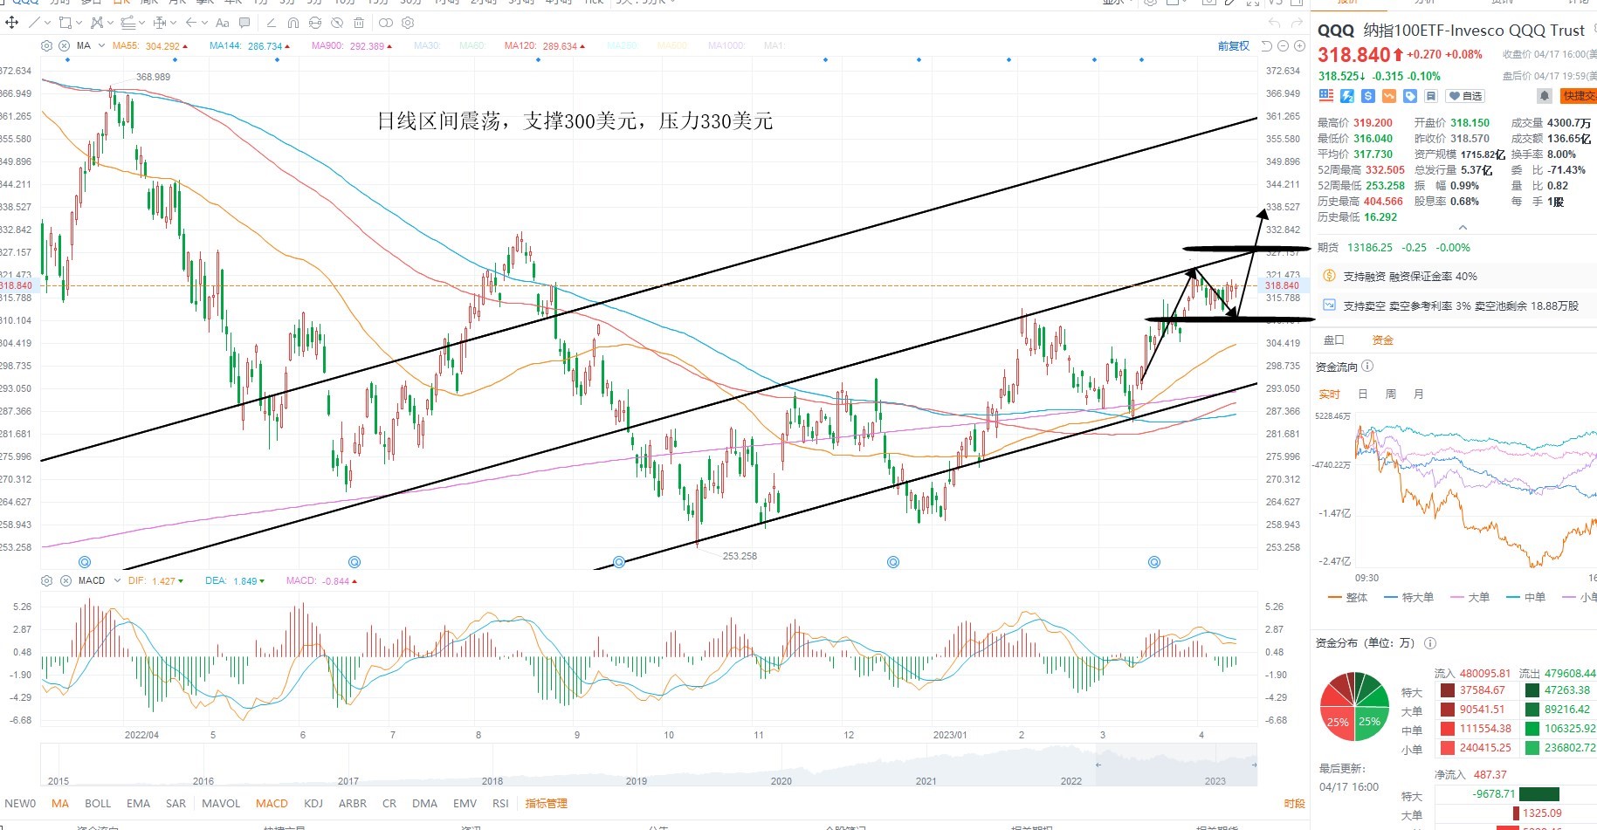Screen dimensions: 1597x830
Task: Click the blue tag label icon
Action: click(1410, 96)
